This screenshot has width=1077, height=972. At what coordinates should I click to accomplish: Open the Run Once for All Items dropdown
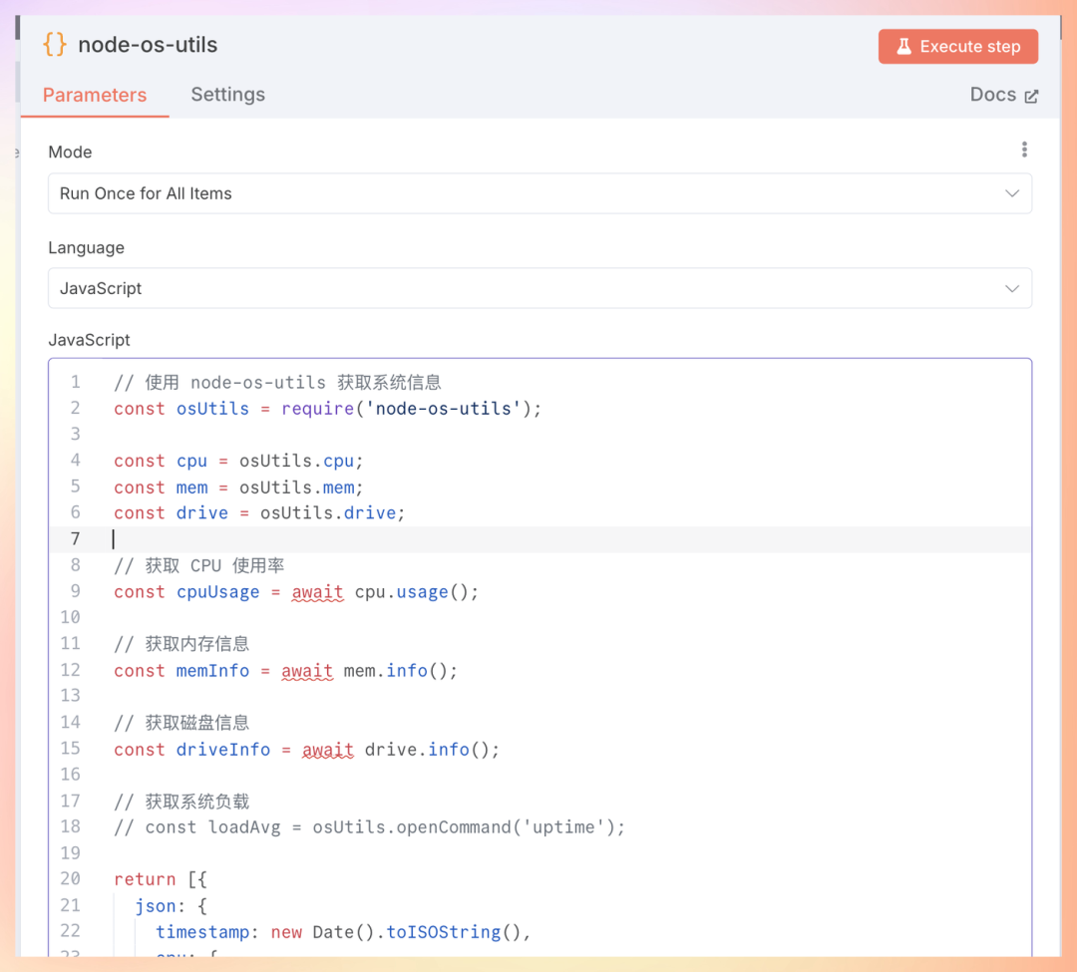[538, 193]
